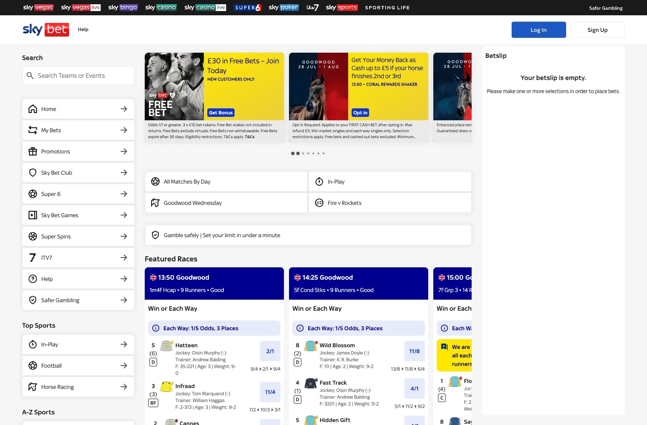Open Sky Casino Live from top bar

pyautogui.click(x=205, y=7)
